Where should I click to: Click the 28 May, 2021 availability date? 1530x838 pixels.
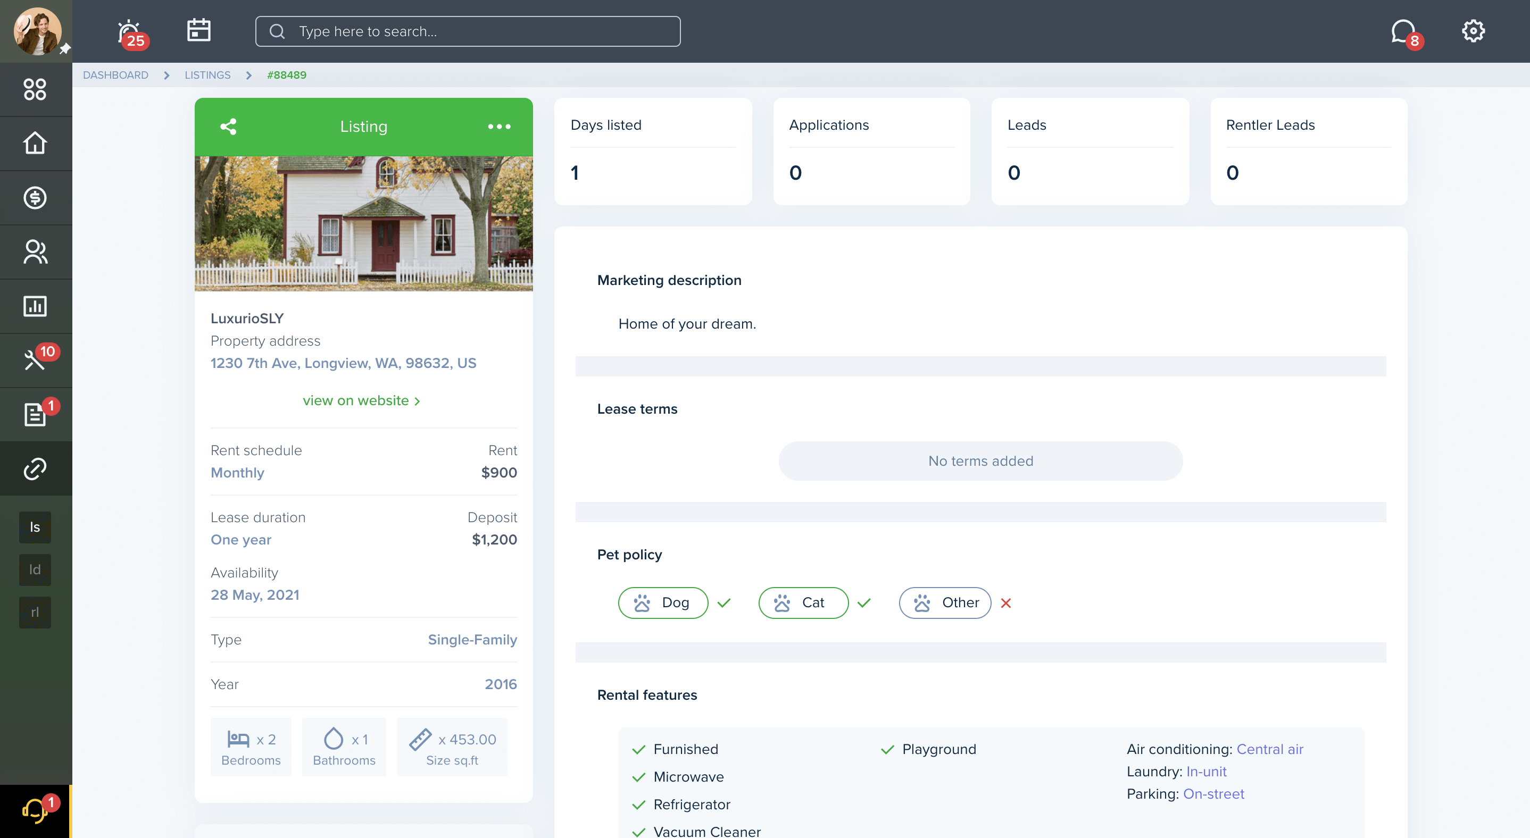(x=255, y=595)
